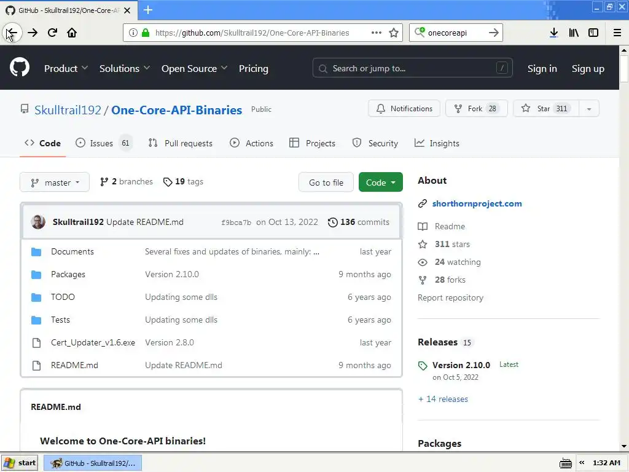This screenshot has height=472, width=629.
Task: Open page actions three-dot menu in address bar
Action: pos(377,33)
